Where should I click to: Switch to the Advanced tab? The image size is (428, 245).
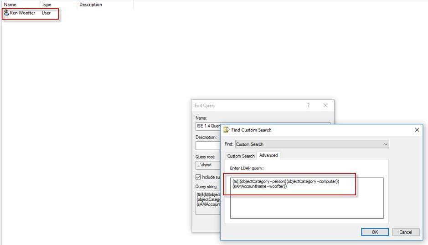click(268, 155)
